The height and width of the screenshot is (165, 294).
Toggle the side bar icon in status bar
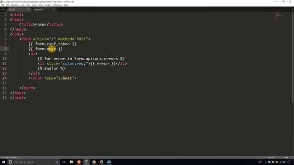[x=2, y=158]
